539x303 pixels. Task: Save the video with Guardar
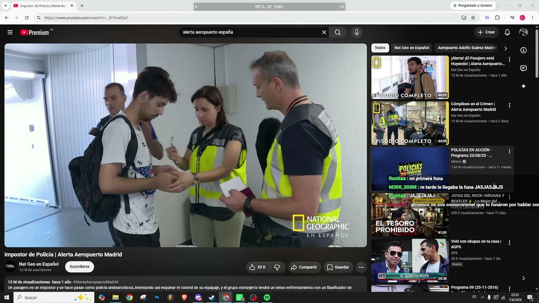coord(338,267)
